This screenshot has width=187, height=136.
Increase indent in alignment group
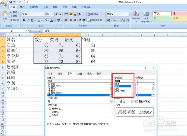[x=84, y=20]
